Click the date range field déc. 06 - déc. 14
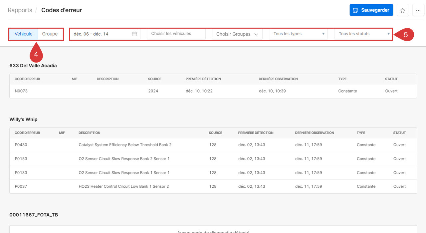 (x=105, y=34)
